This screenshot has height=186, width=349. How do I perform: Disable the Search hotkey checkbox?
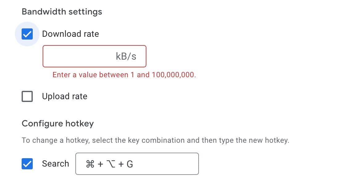(x=27, y=164)
